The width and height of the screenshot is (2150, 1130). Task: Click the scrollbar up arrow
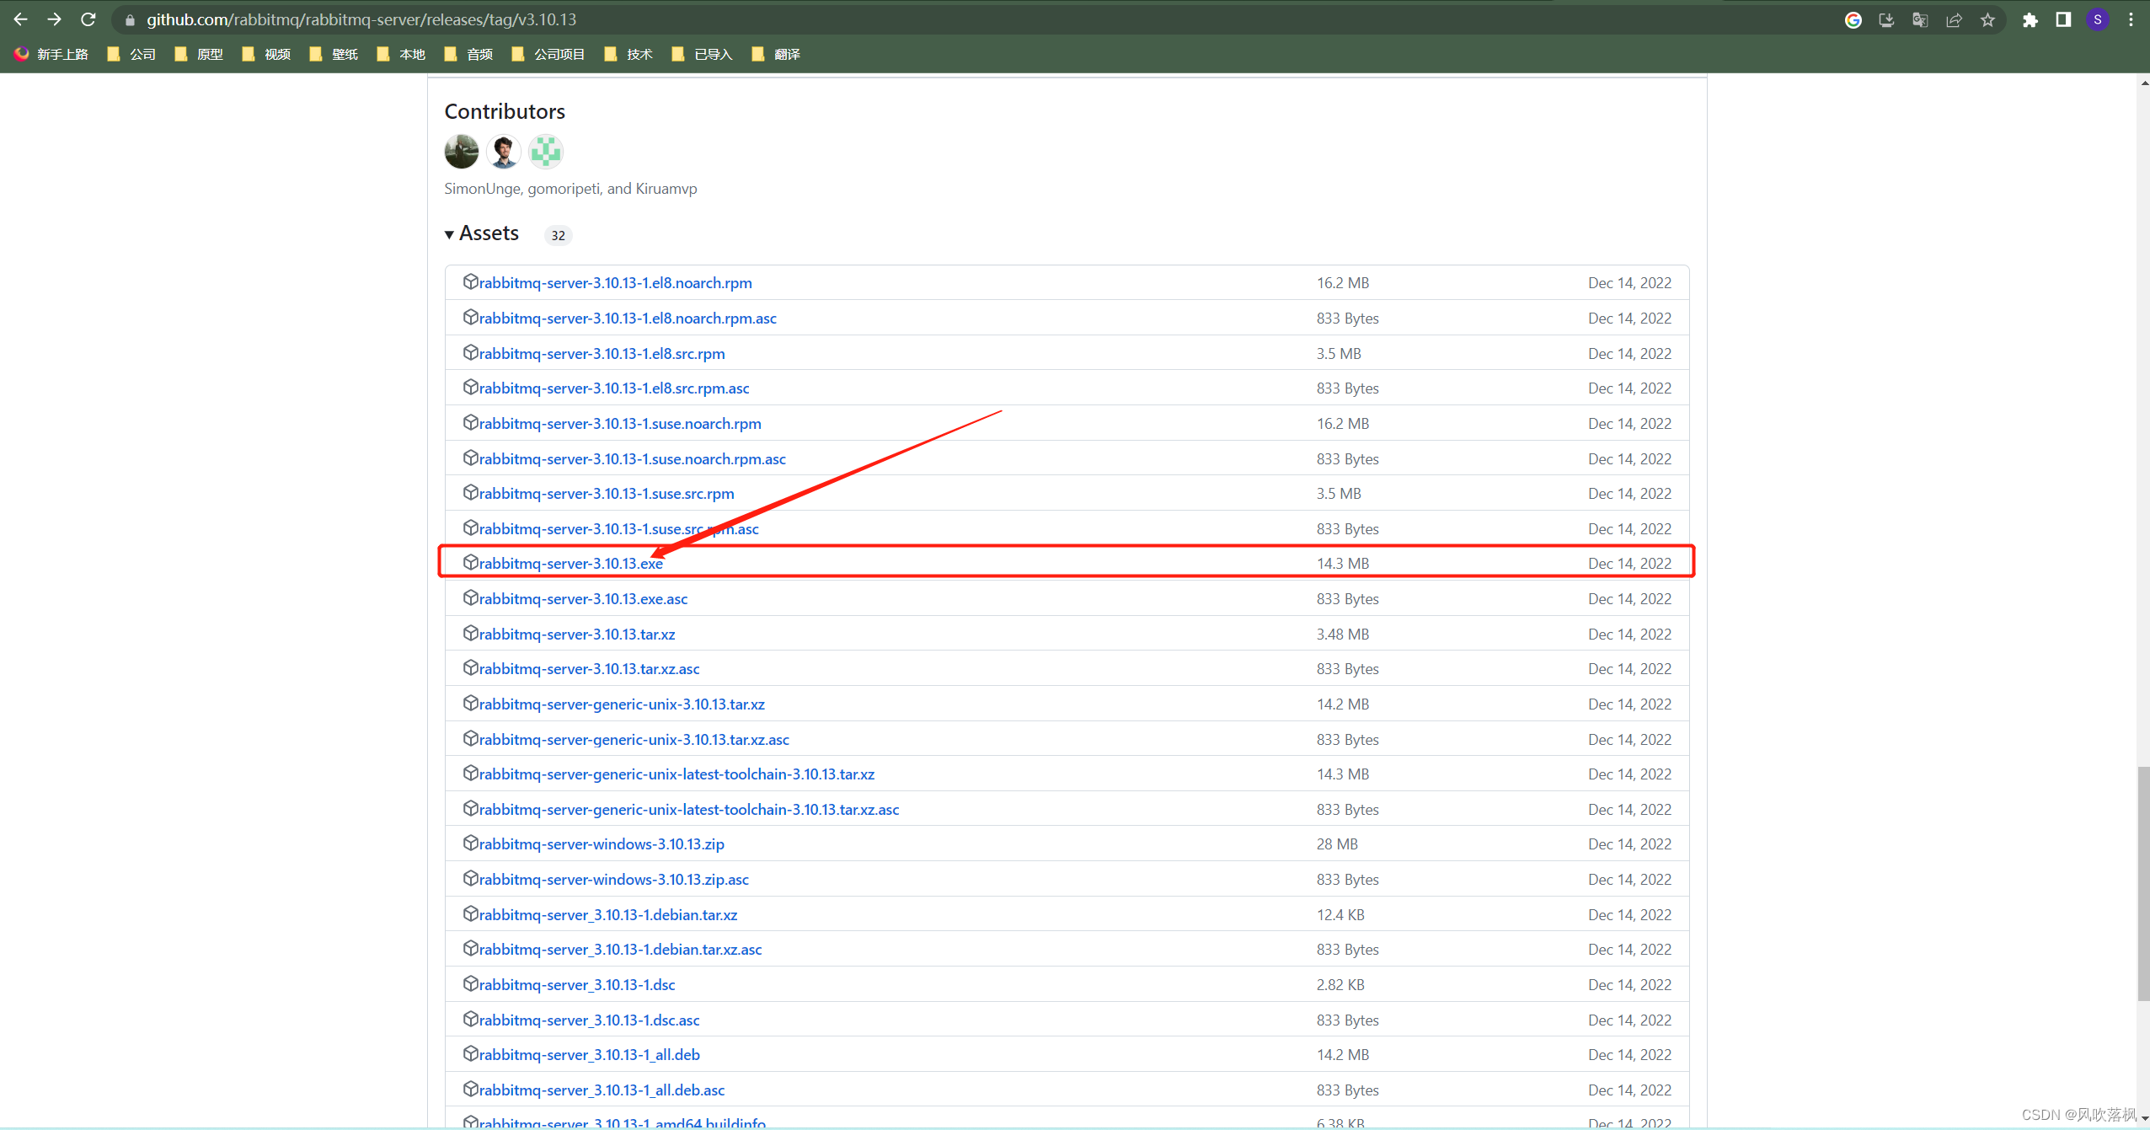coord(2143,82)
